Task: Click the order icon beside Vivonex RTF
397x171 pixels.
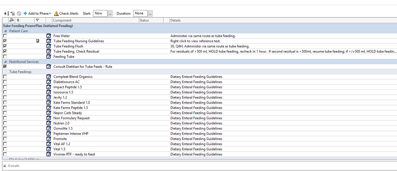Action: pos(49,154)
